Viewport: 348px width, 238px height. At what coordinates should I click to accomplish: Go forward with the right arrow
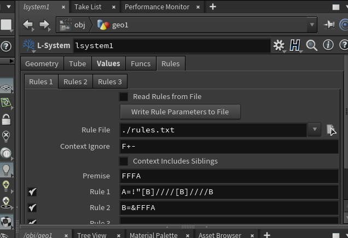tap(44, 25)
